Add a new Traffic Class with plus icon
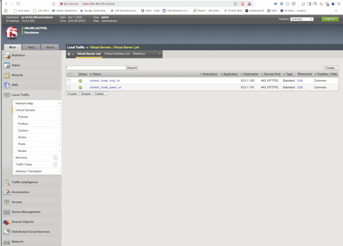The image size is (343, 246). [x=55, y=164]
